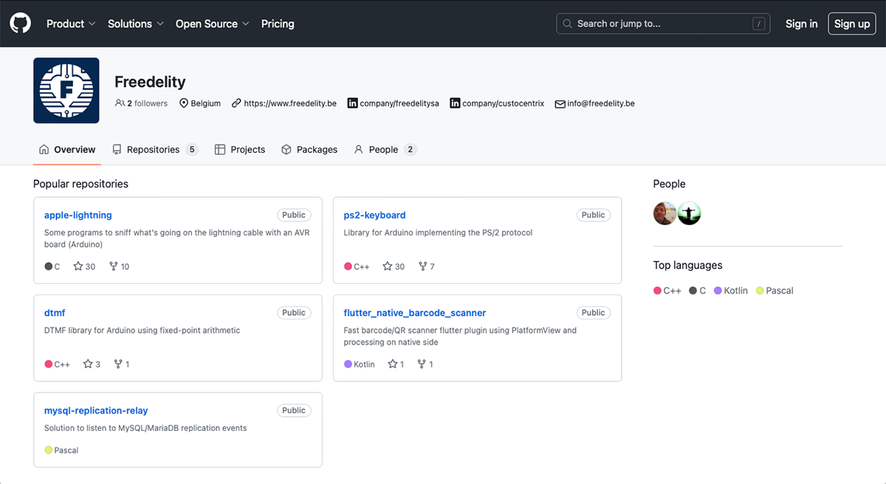
Task: Open the mysql-replication-relay repository
Action: [x=96, y=410]
